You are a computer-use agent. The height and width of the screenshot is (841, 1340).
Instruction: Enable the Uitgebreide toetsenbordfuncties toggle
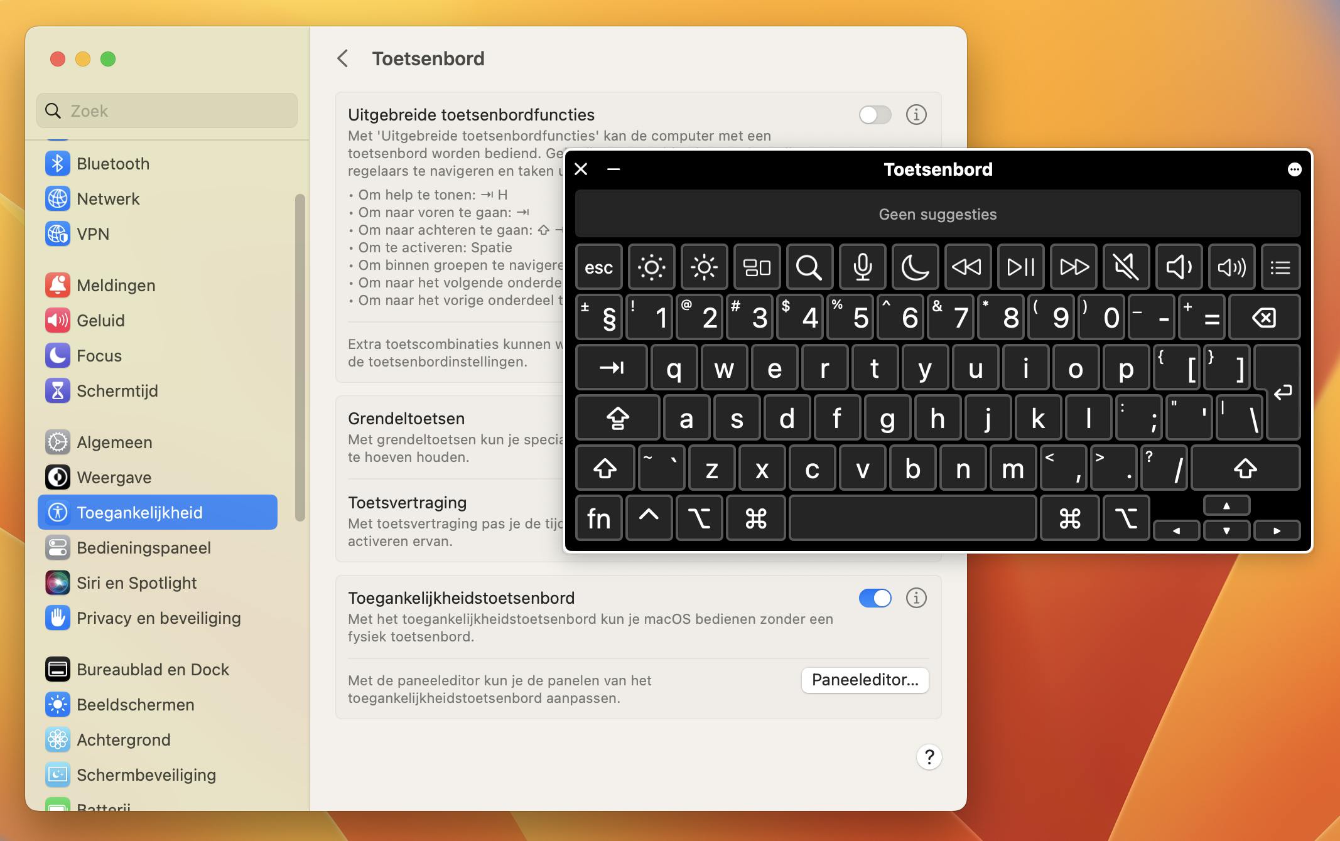click(875, 115)
